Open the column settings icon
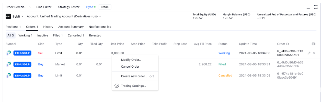This screenshot has width=322, height=102. [x=314, y=44]
